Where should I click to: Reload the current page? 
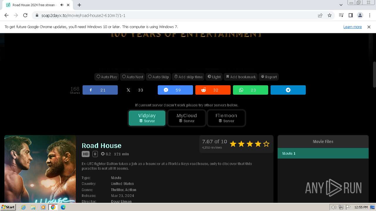point(25,15)
